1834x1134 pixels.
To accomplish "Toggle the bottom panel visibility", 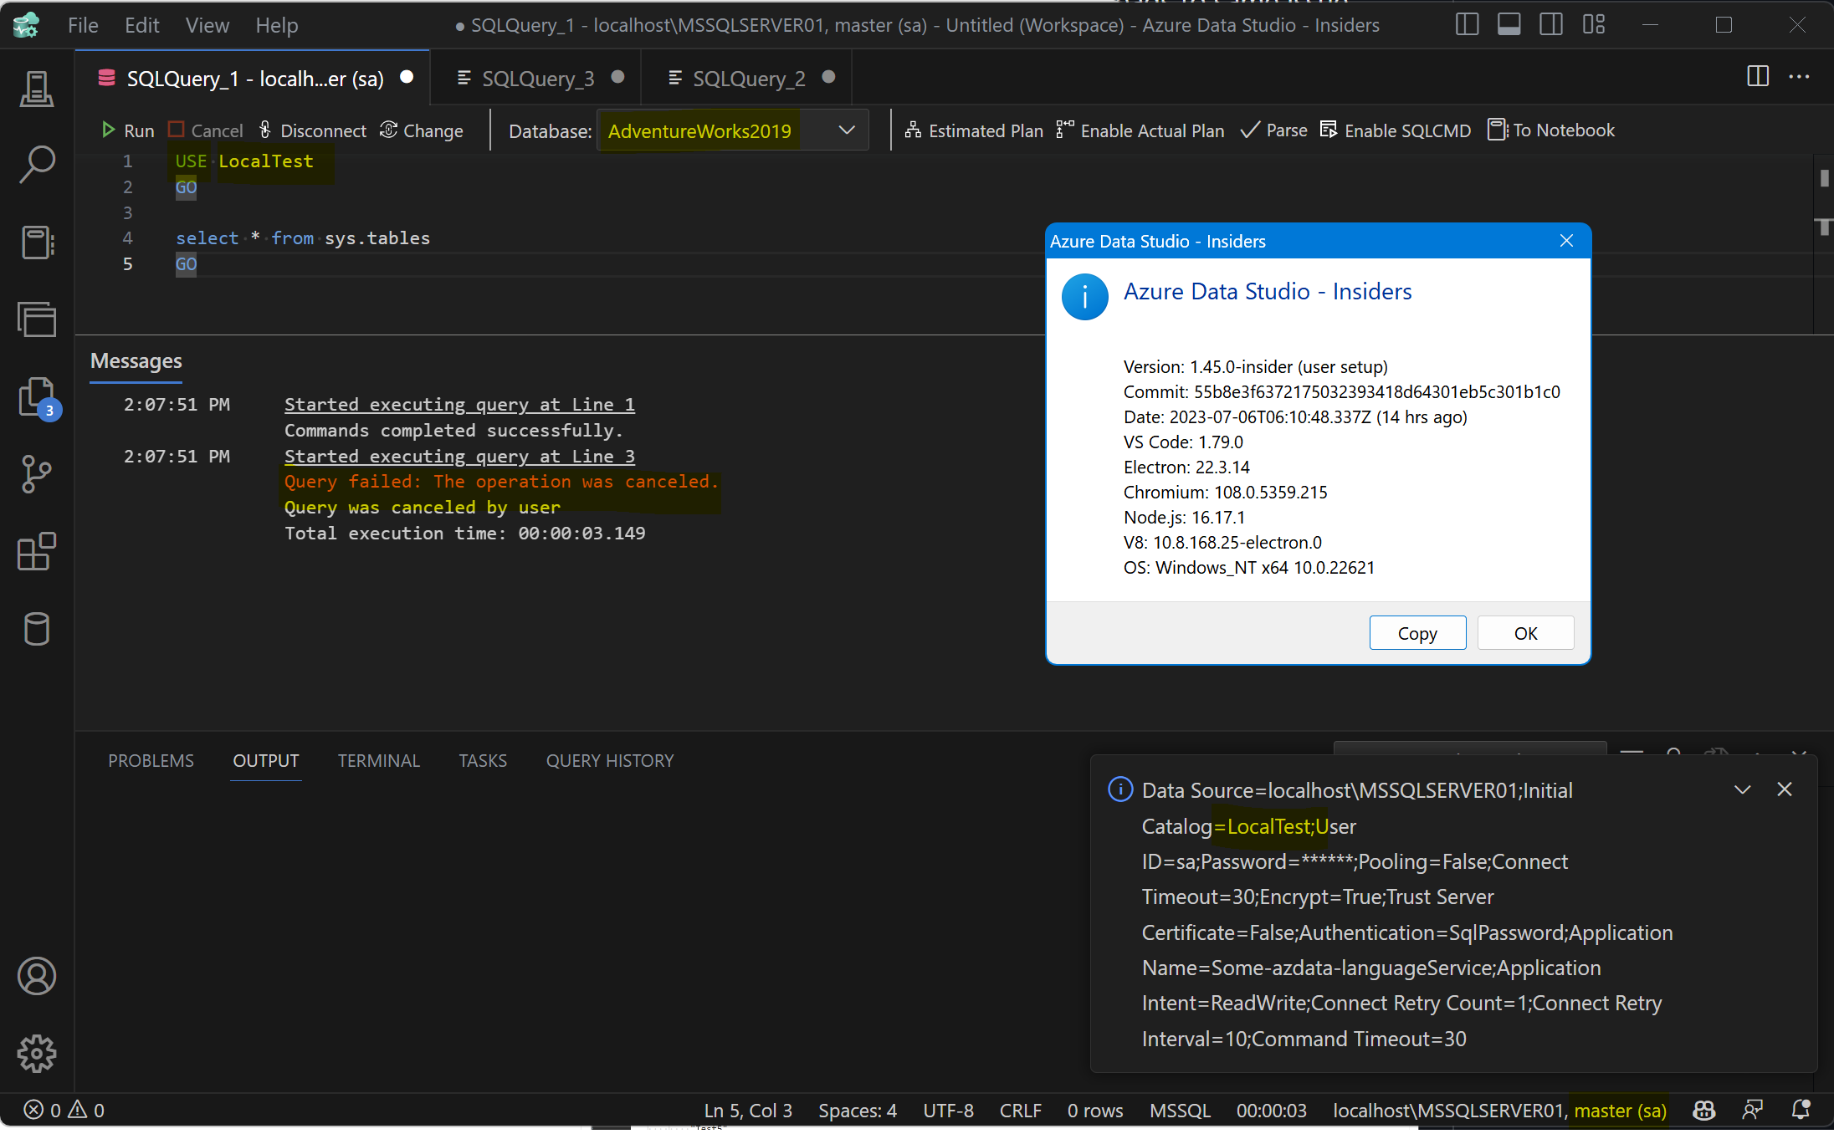I will click(1509, 24).
